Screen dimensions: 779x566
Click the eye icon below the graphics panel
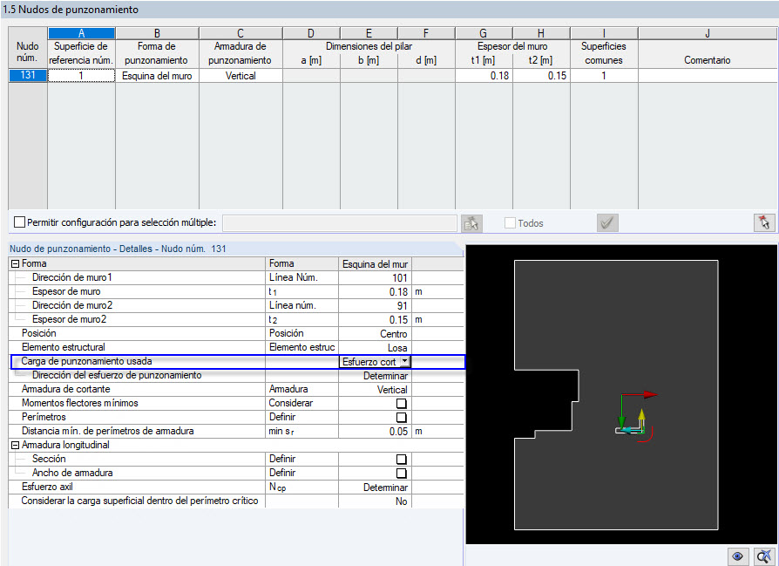point(738,556)
